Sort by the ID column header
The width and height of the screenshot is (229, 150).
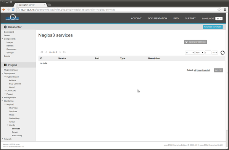point(41,58)
